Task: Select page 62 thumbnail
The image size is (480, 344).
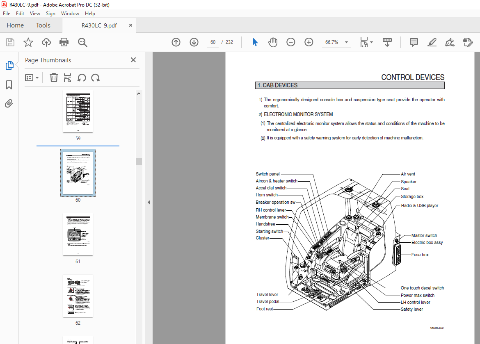Action: [78, 296]
